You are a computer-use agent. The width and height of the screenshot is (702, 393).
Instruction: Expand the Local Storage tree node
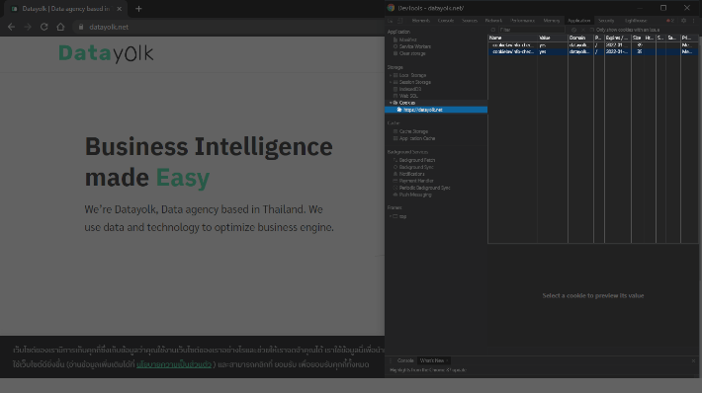(x=391, y=75)
